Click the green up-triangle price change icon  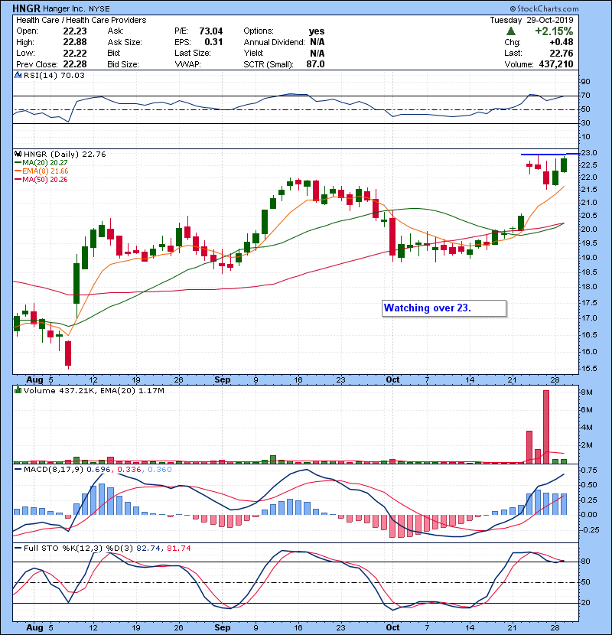(x=511, y=31)
